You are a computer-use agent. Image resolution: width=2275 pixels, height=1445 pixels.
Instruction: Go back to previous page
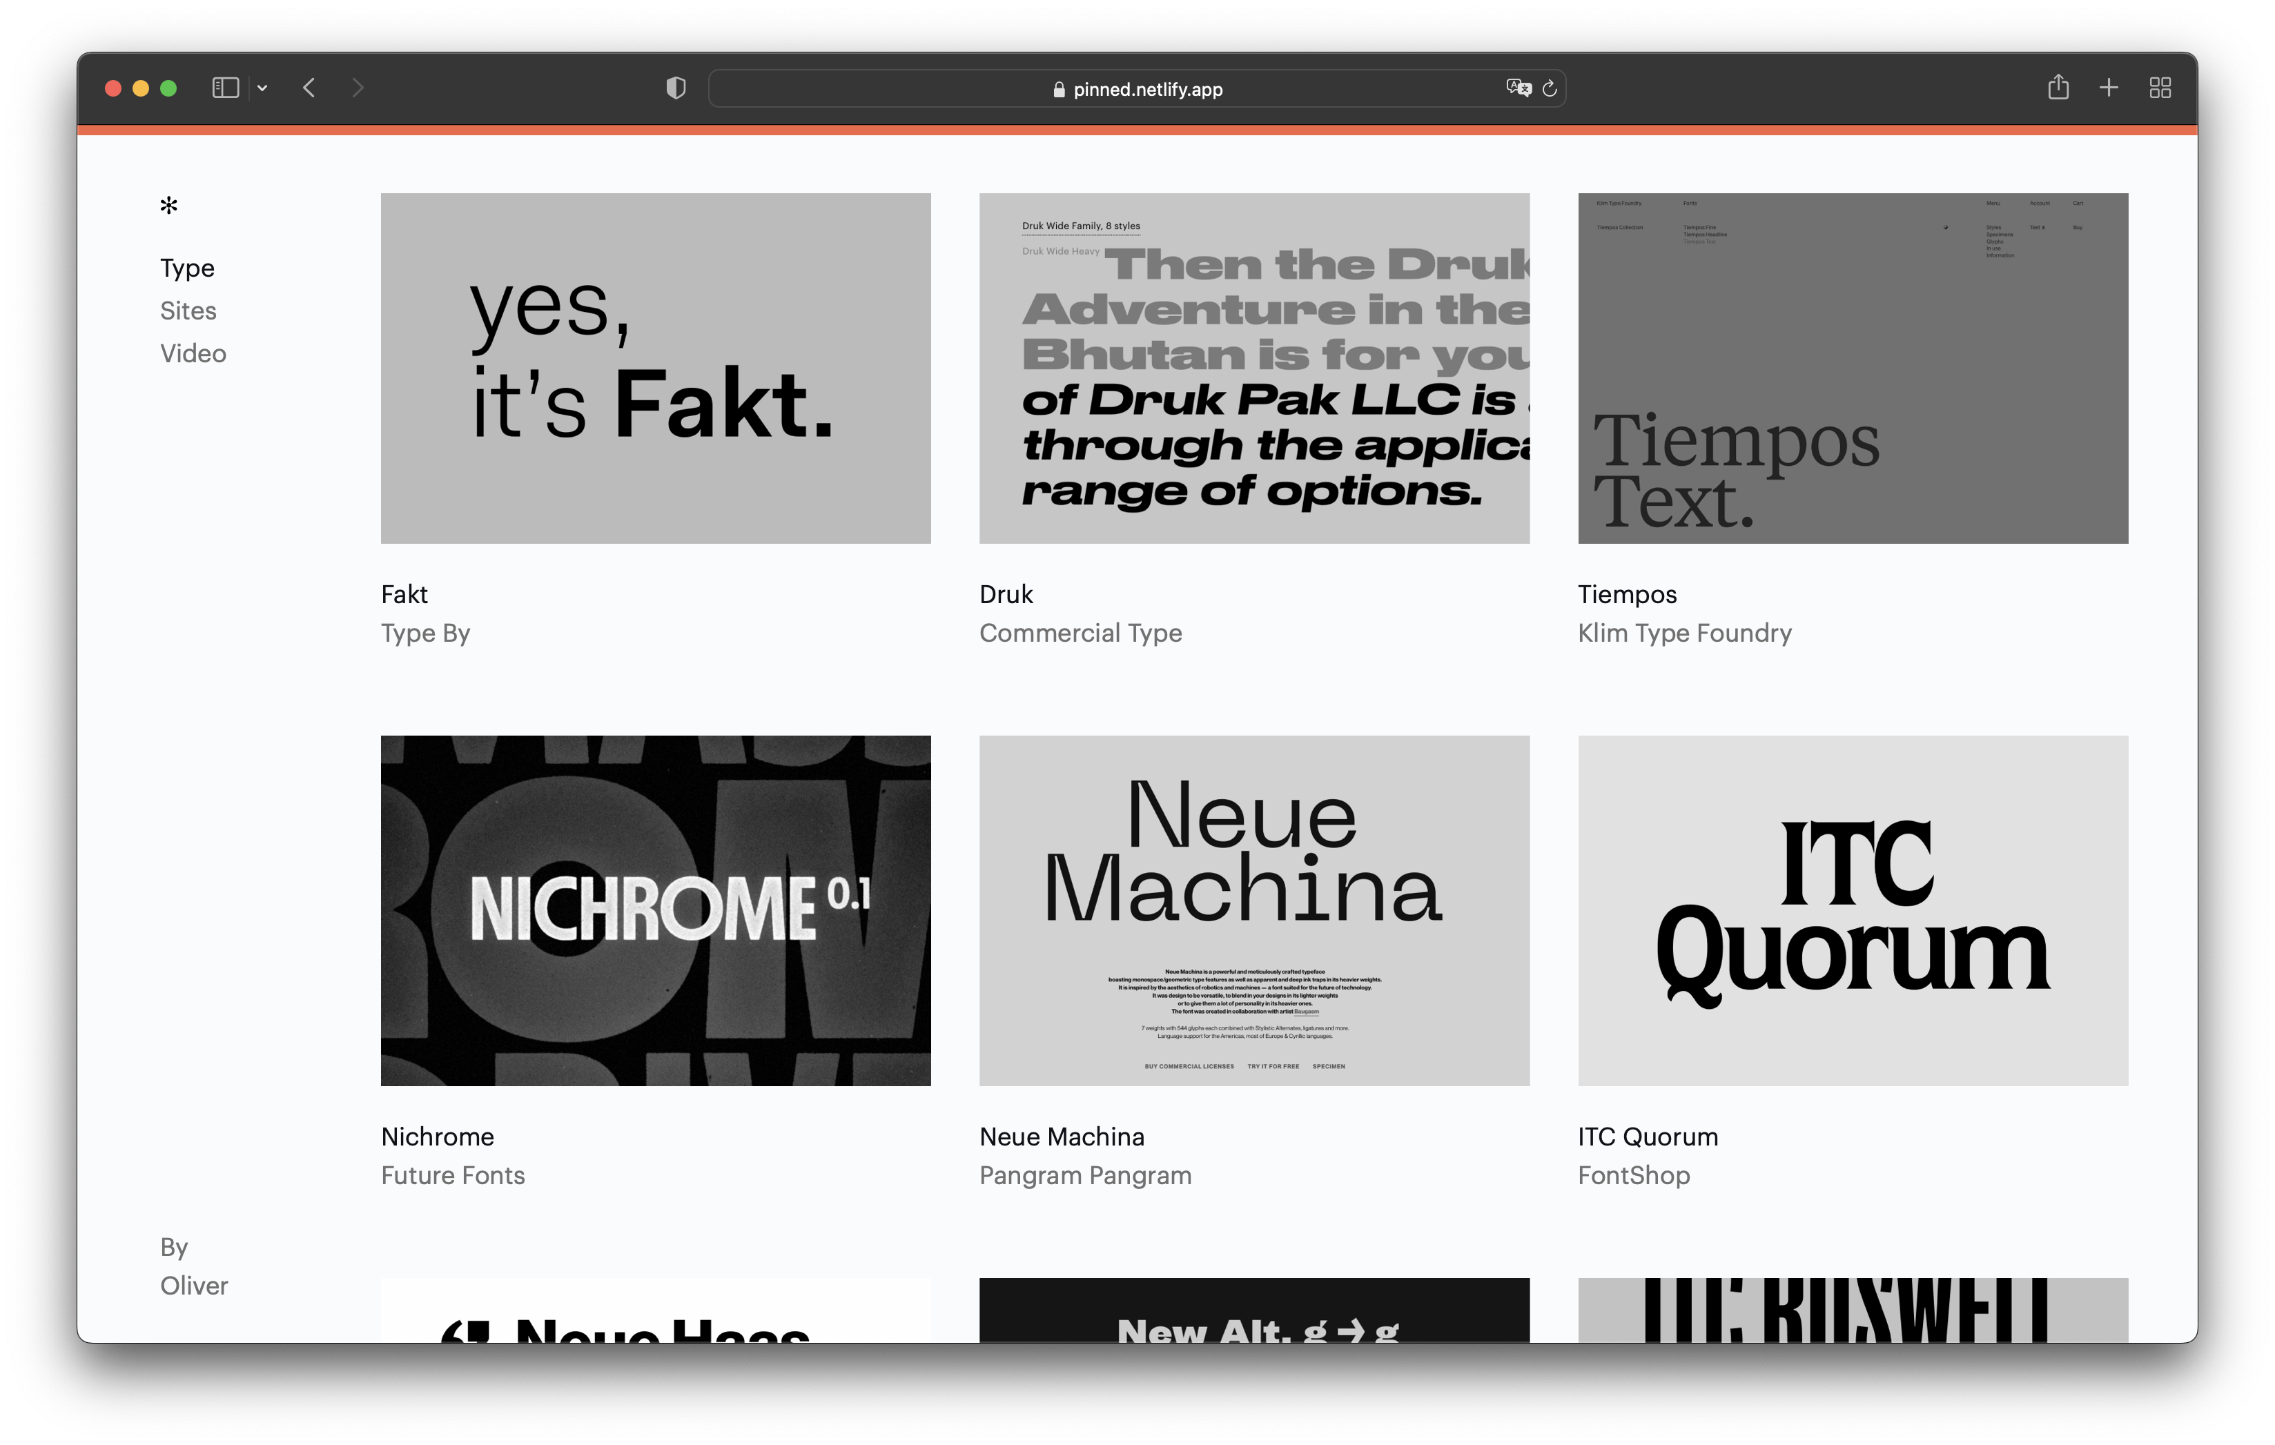(x=309, y=88)
